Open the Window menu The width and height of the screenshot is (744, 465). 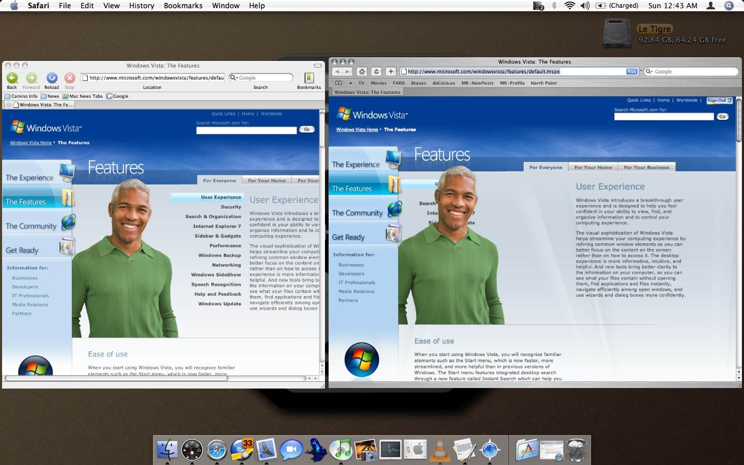(x=226, y=6)
